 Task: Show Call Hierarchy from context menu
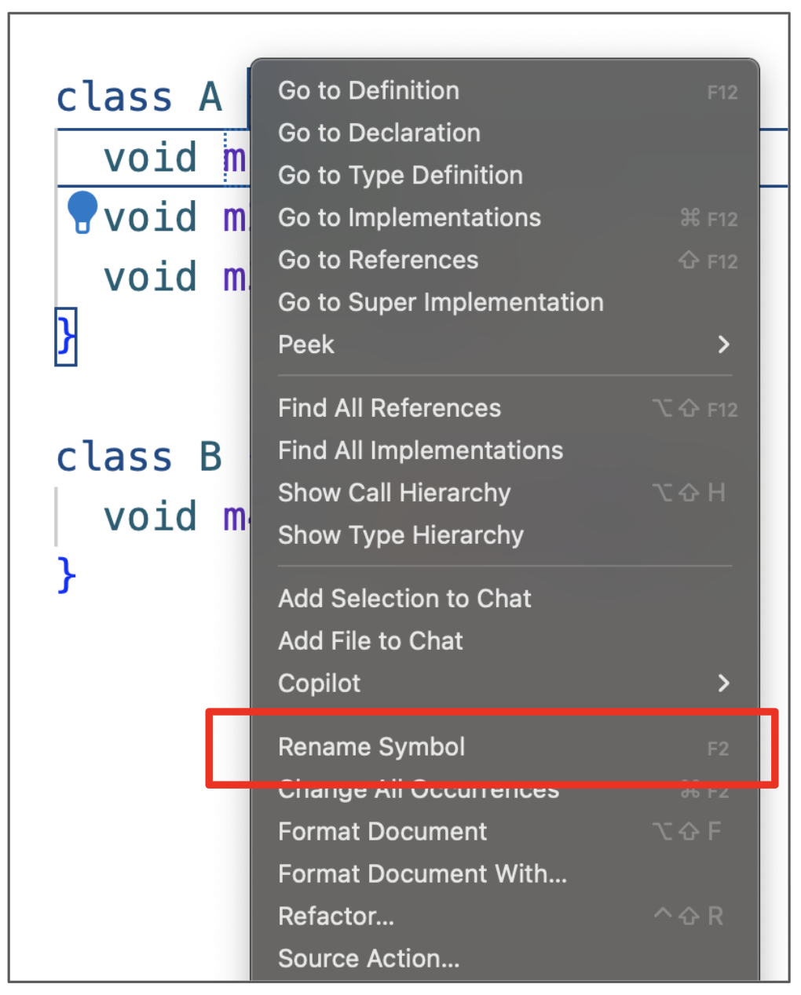click(394, 494)
